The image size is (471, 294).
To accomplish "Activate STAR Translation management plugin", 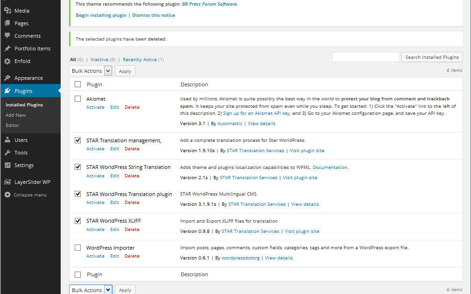I will click(x=95, y=149).
